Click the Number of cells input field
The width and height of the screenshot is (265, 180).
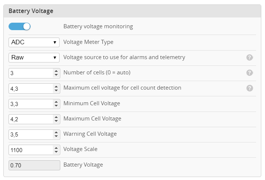pos(31,73)
